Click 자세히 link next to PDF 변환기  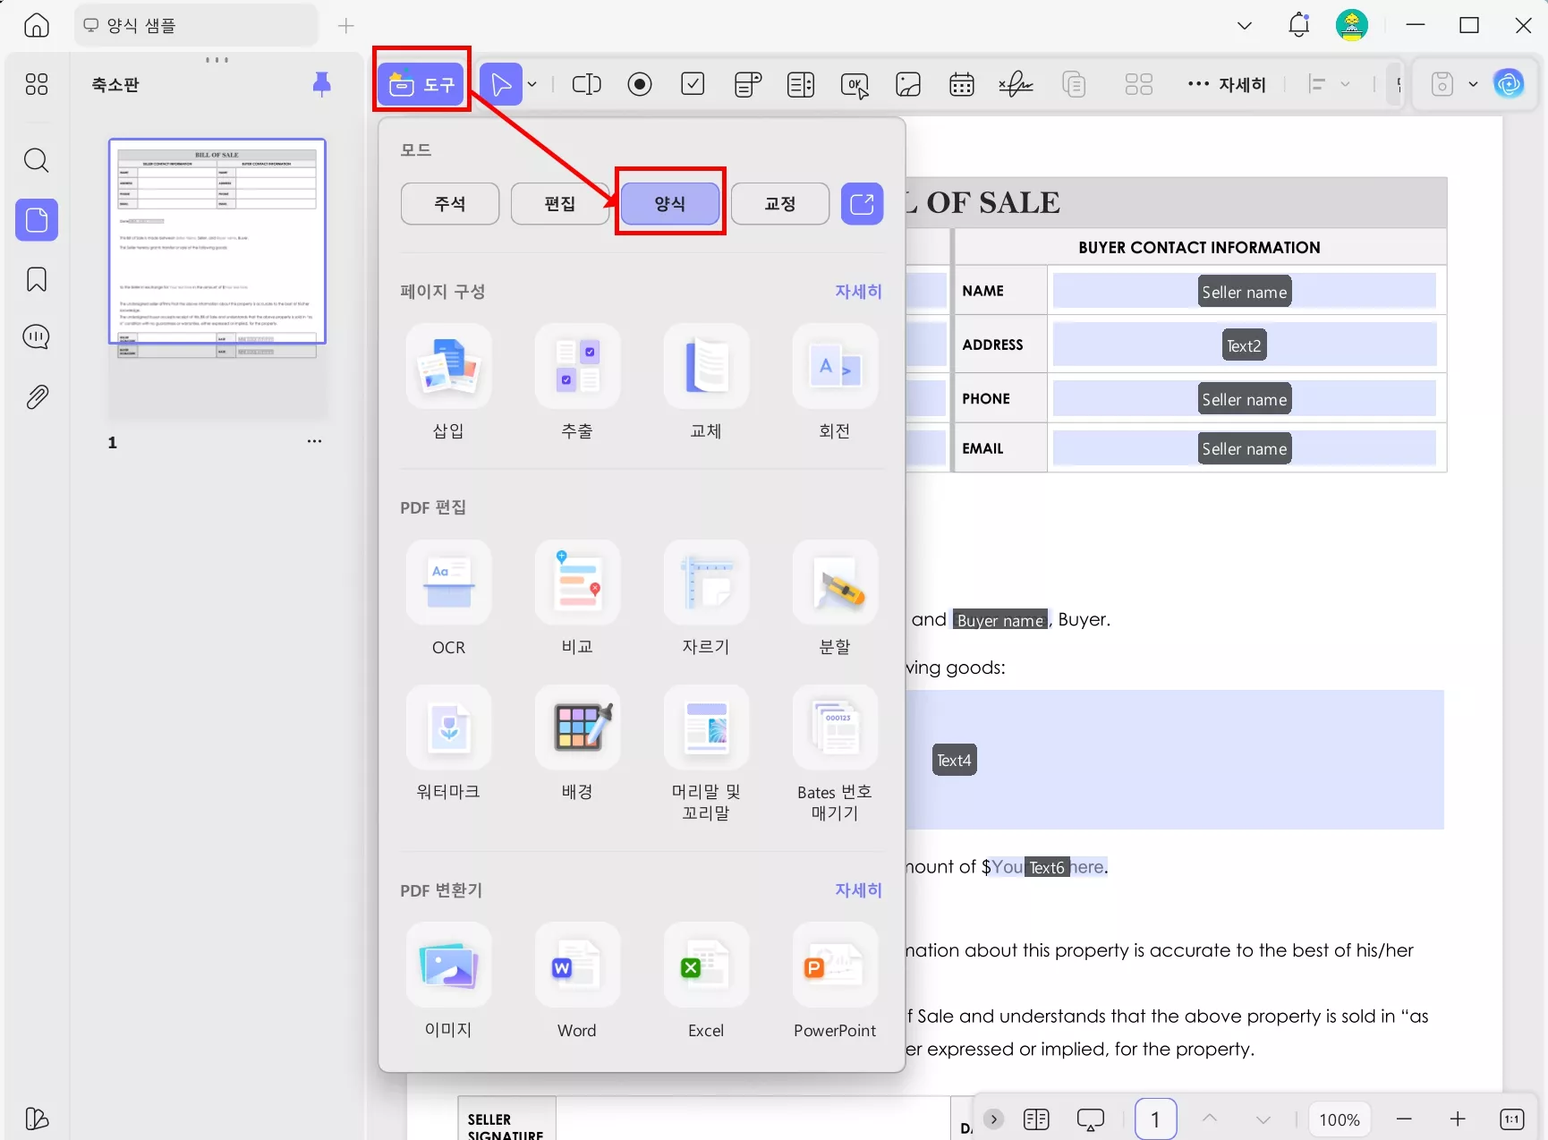(858, 890)
